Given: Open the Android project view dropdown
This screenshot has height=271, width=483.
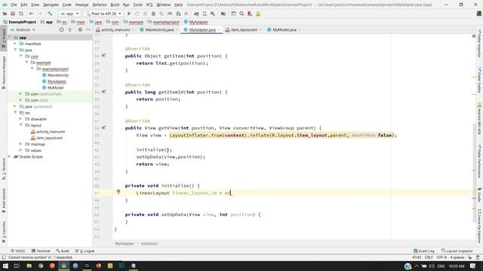Looking at the screenshot, I should point(23,30).
